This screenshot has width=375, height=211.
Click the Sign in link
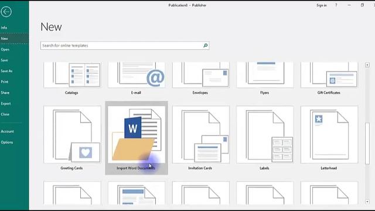[x=322, y=5]
